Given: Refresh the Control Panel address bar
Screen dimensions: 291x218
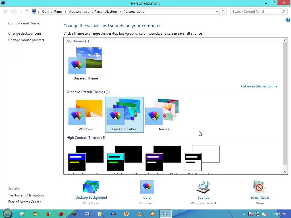Looking at the screenshot, I should (223, 12).
